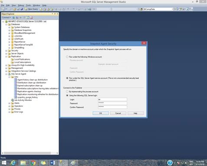Open Job Activity Monitor

tap(23, 100)
